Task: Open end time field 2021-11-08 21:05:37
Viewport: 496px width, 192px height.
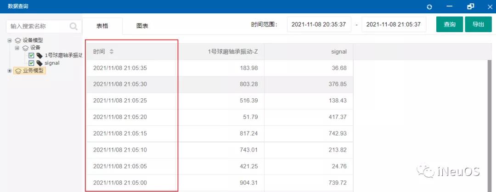Action: (x=394, y=24)
